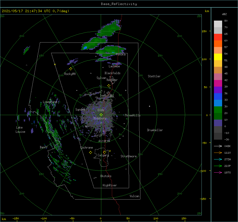Click the bright green swatch between 30 and 20
The width and height of the screenshot is (238, 222).
tap(218, 110)
